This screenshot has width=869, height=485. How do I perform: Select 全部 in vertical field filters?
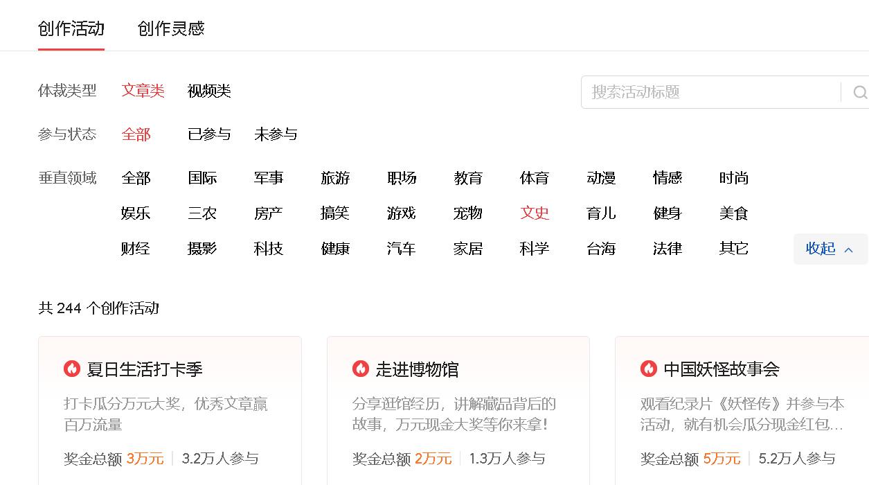pos(135,178)
